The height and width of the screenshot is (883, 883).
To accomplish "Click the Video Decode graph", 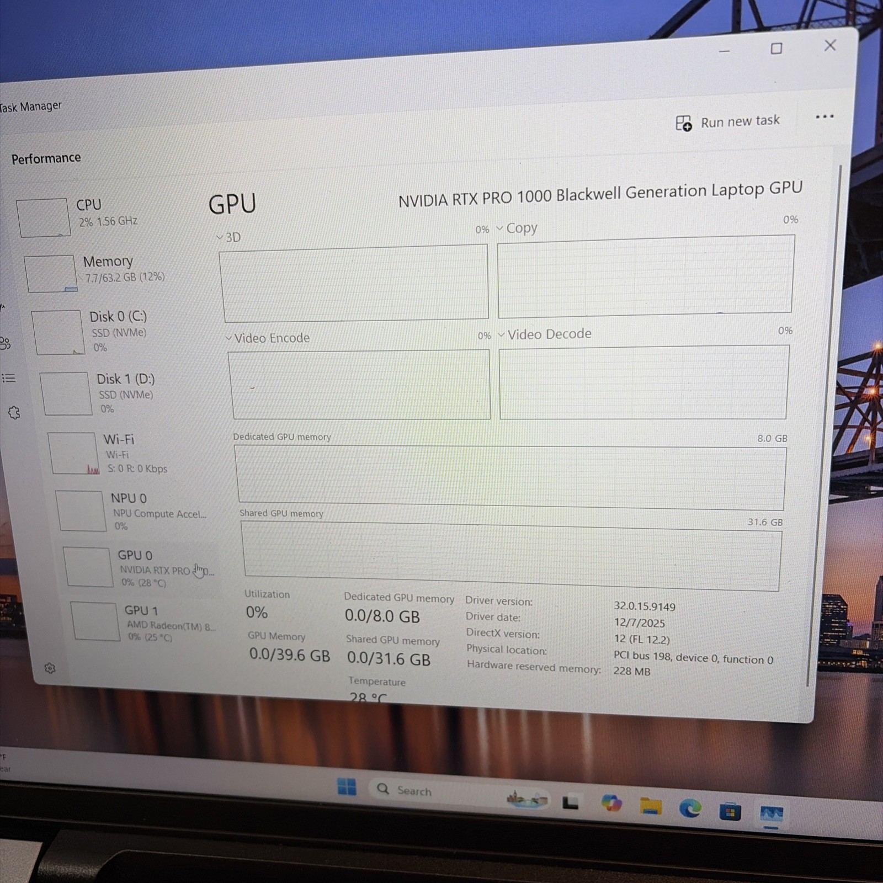I will click(643, 382).
